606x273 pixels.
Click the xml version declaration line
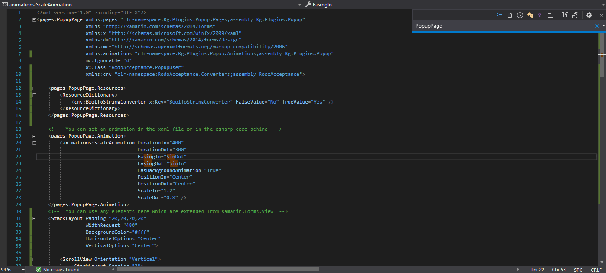pos(91,13)
